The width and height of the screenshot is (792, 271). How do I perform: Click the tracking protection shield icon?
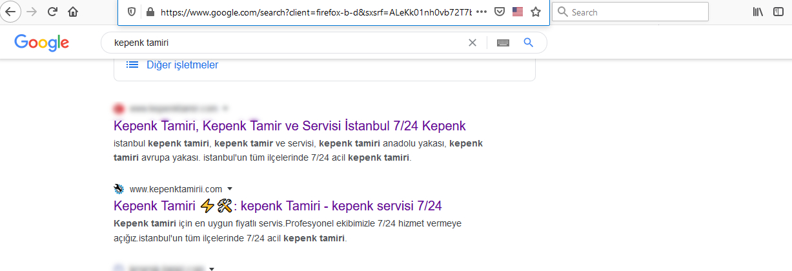click(x=132, y=12)
